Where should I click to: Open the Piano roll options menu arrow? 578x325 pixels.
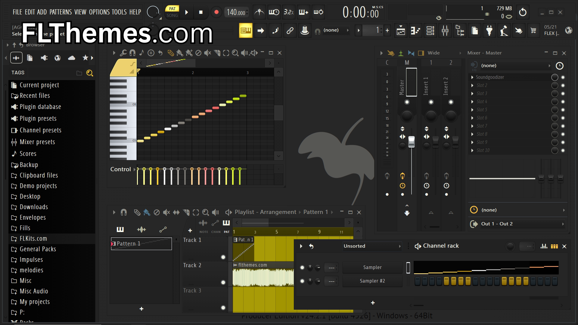point(114,53)
